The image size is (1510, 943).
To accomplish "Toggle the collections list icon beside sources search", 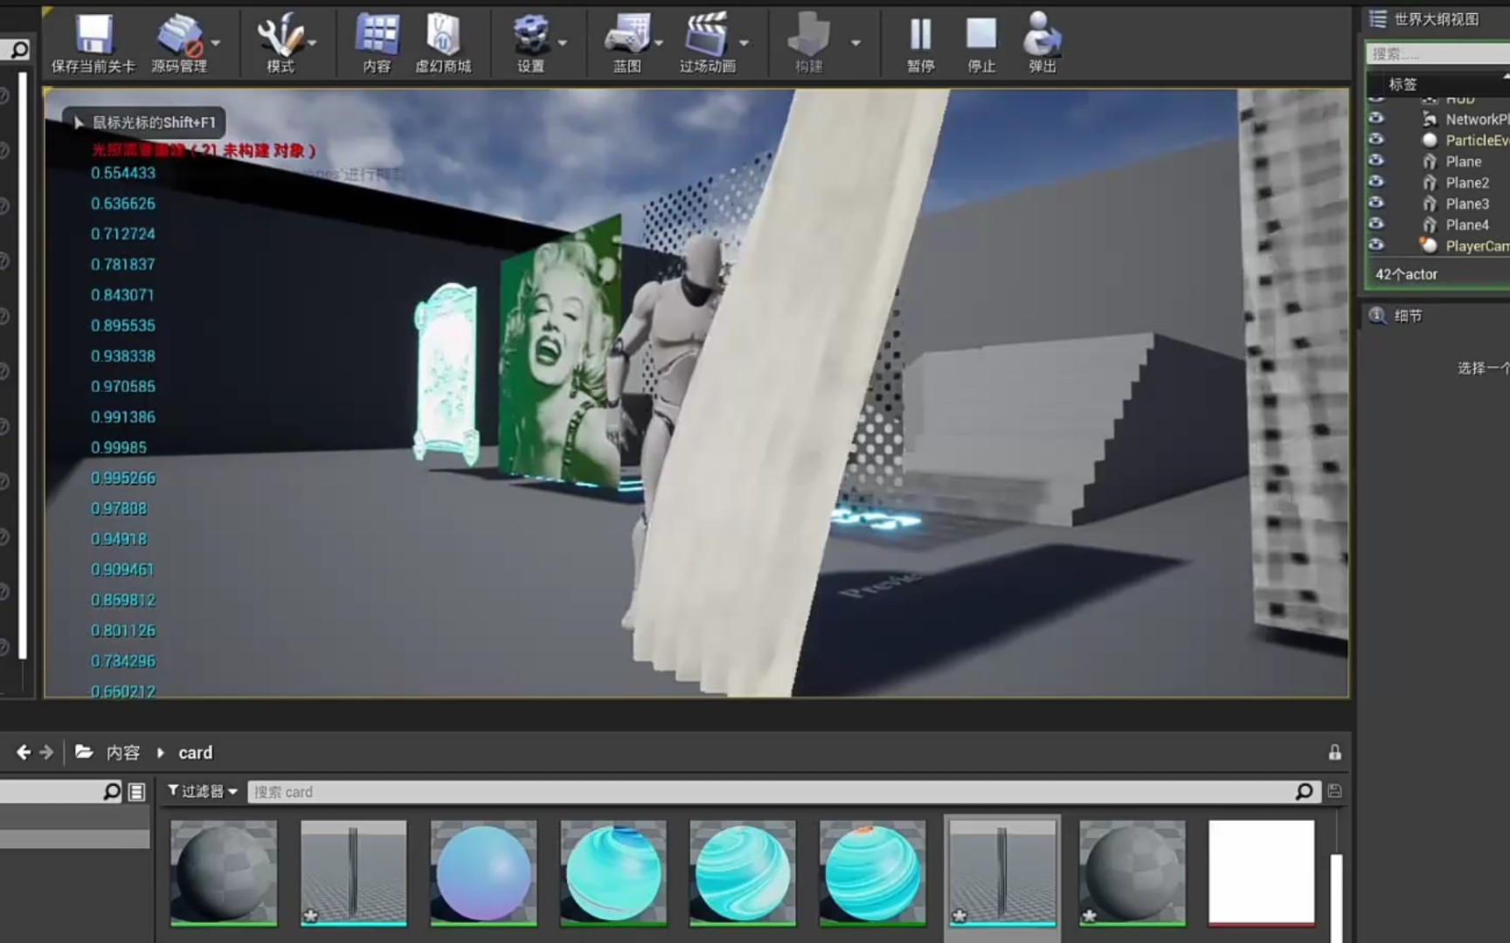I will coord(137,792).
